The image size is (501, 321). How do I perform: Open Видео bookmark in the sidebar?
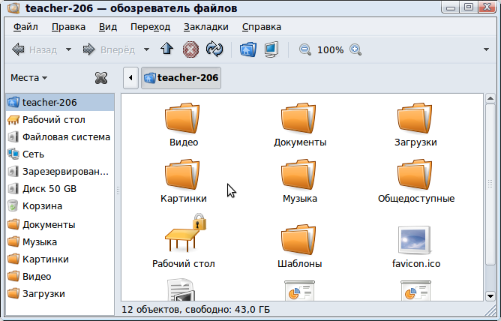[x=60, y=277]
